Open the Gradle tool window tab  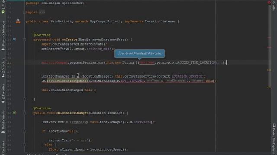pyautogui.click(x=274, y=6)
